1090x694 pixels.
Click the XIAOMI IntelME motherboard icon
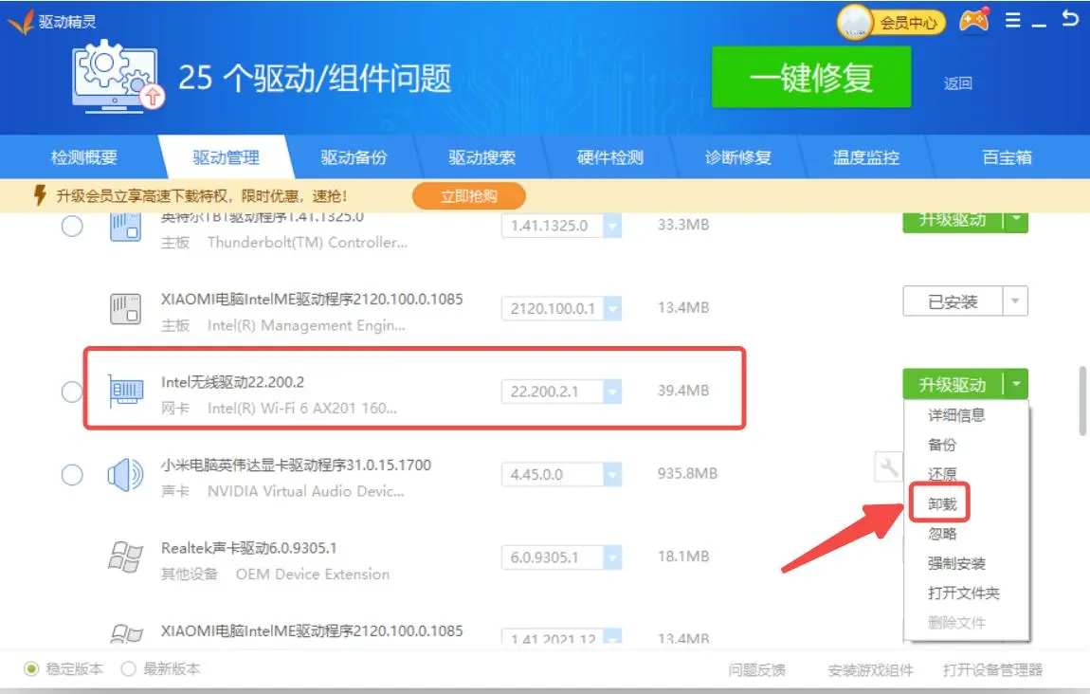(x=126, y=308)
